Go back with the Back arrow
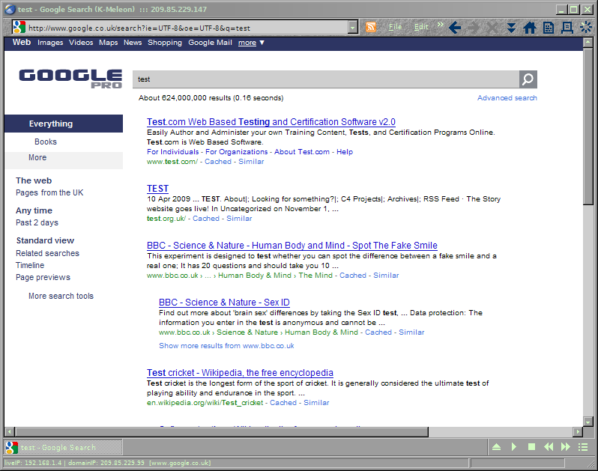Screen dimensions: 598x471 pos(455,28)
